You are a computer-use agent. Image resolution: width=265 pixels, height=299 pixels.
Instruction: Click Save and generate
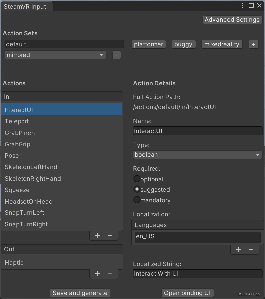click(80, 293)
